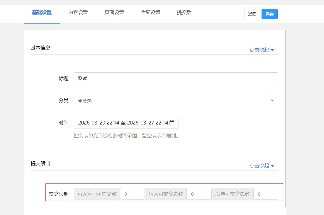The width and height of the screenshot is (324, 215).
Task: Collapse the 基本信息 section via 点击收起
Action: tap(262, 50)
